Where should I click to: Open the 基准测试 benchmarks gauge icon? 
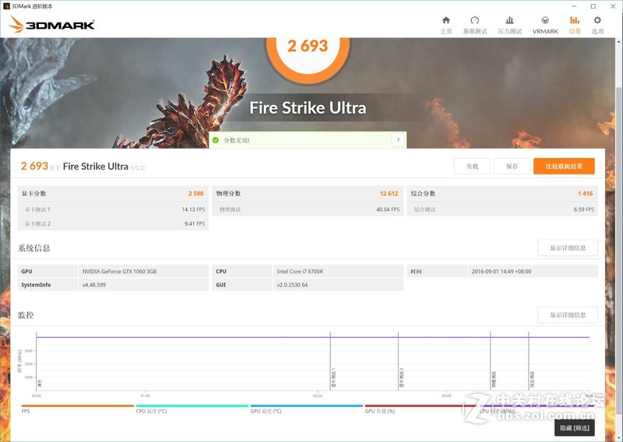(x=474, y=20)
